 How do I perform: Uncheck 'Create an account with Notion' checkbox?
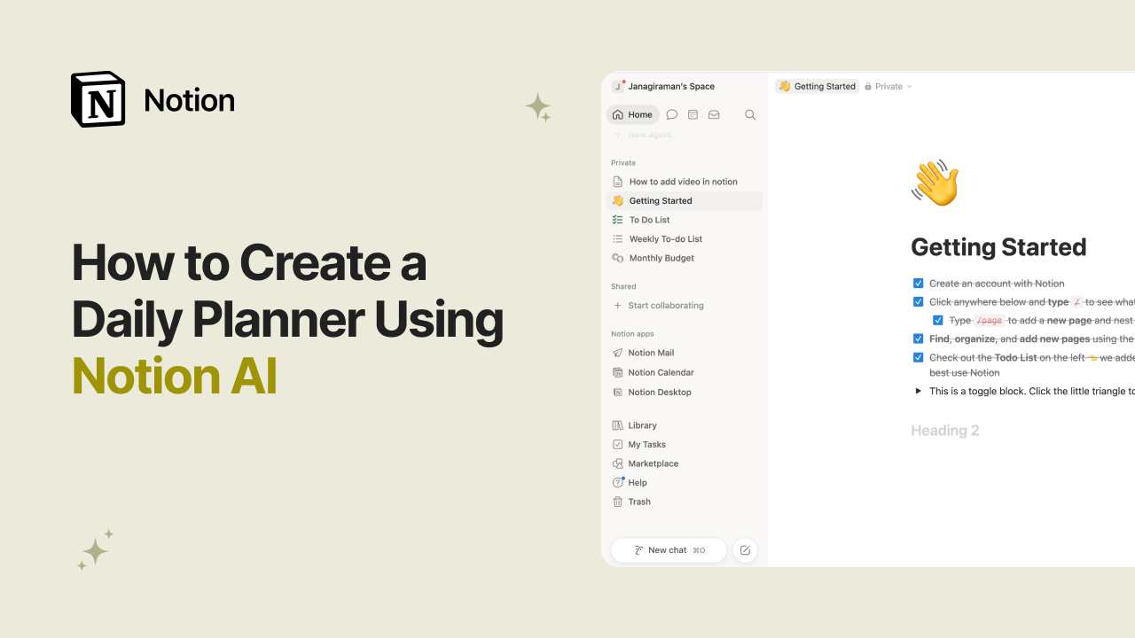tap(918, 284)
